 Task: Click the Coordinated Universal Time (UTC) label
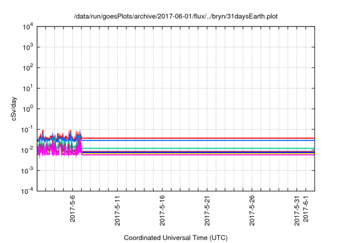click(176, 238)
